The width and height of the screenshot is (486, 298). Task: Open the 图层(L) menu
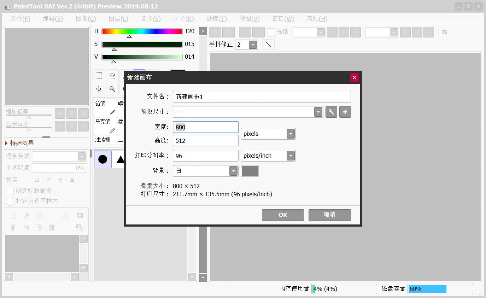[118, 19]
